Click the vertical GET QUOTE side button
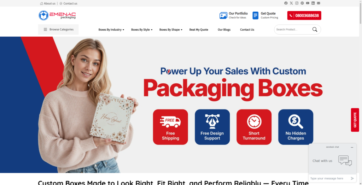The height and width of the screenshot is (185, 362). (355, 120)
